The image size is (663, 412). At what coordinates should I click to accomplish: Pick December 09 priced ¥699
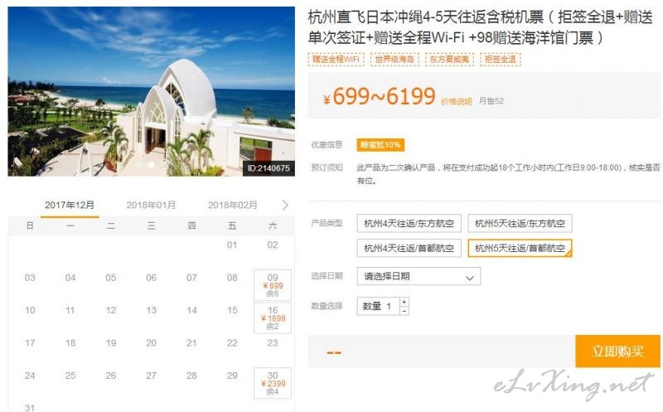click(x=273, y=285)
